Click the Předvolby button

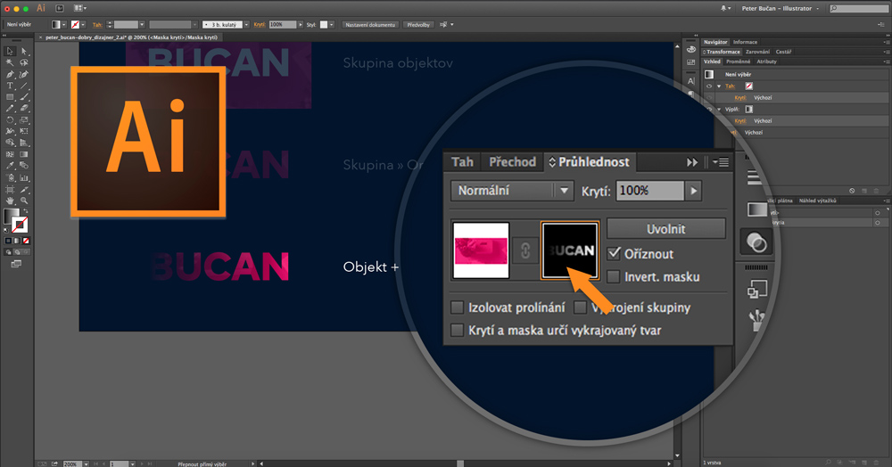tap(418, 24)
